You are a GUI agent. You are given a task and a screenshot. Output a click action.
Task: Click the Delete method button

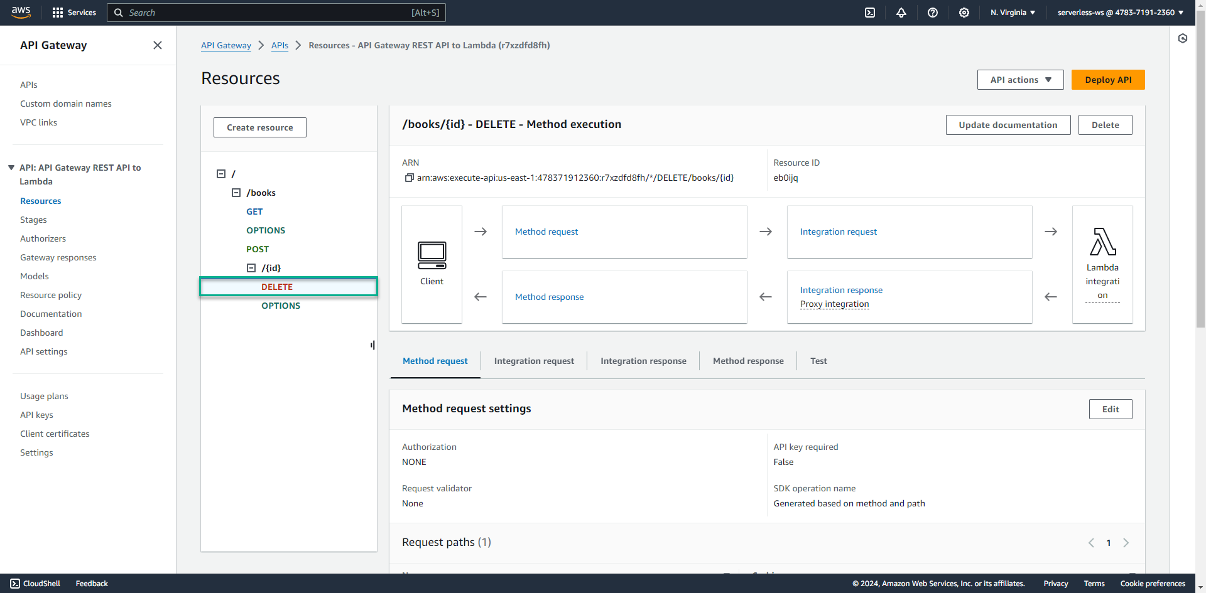coord(1105,125)
